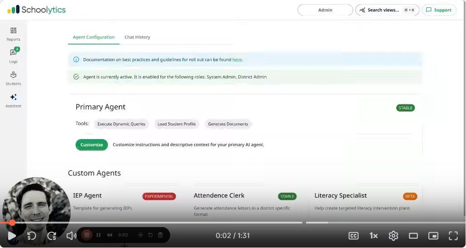The image size is (466, 248).
Task: Switch to Chat History tab
Action: click(137, 37)
